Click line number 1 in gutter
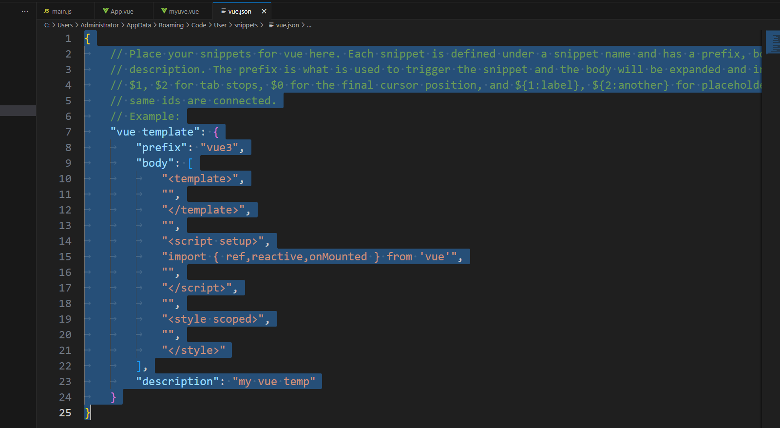Viewport: 780px width, 428px height. click(x=68, y=39)
